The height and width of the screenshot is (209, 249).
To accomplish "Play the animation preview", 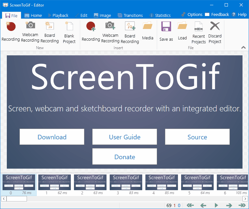I will [216, 205].
